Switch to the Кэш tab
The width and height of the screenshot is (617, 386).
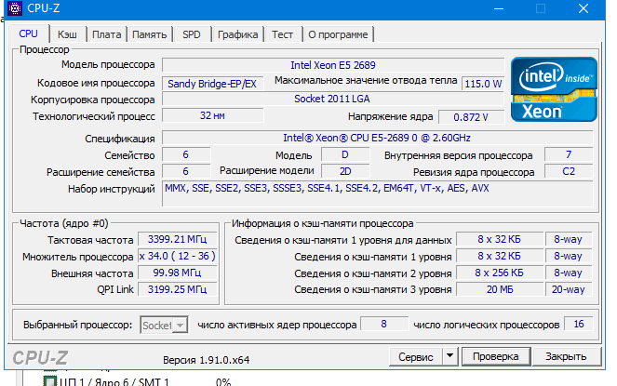68,34
